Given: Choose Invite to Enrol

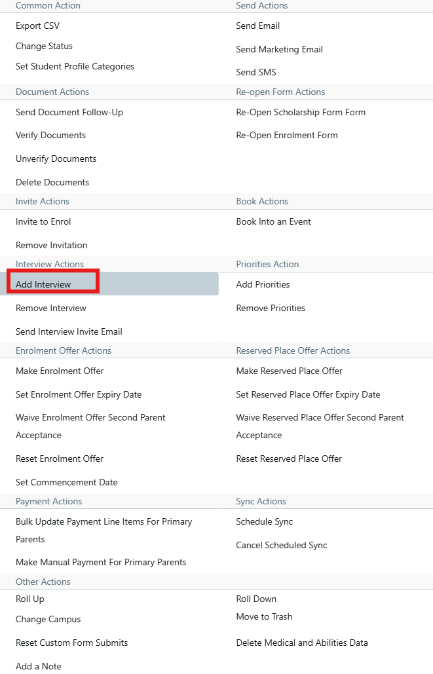Looking at the screenshot, I should pyautogui.click(x=43, y=222).
